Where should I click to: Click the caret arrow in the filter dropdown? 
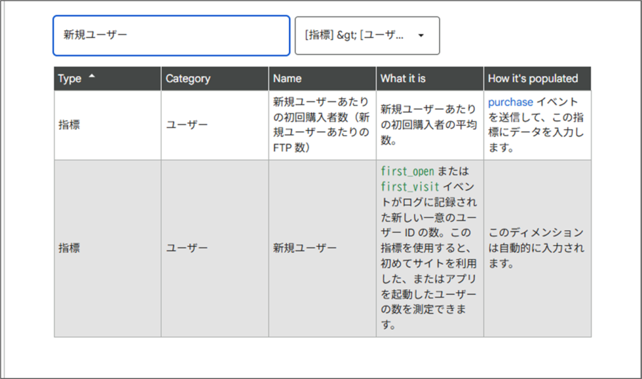[x=421, y=36]
